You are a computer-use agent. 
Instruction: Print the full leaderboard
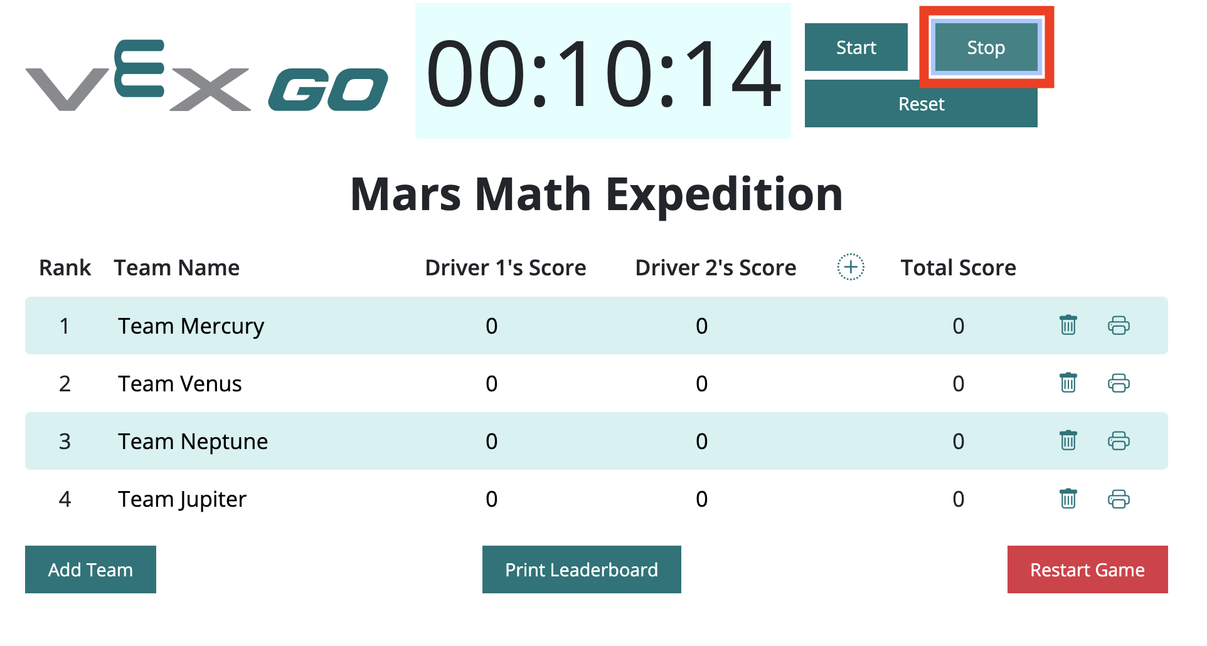pos(581,569)
